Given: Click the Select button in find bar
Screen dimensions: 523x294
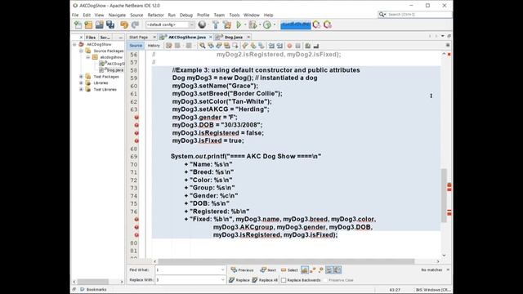Looking at the screenshot, I should pos(289,270).
